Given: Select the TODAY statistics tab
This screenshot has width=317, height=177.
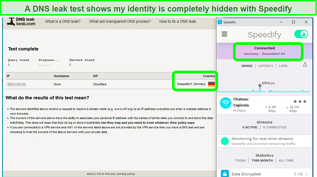Looking at the screenshot, I should point(240,160).
